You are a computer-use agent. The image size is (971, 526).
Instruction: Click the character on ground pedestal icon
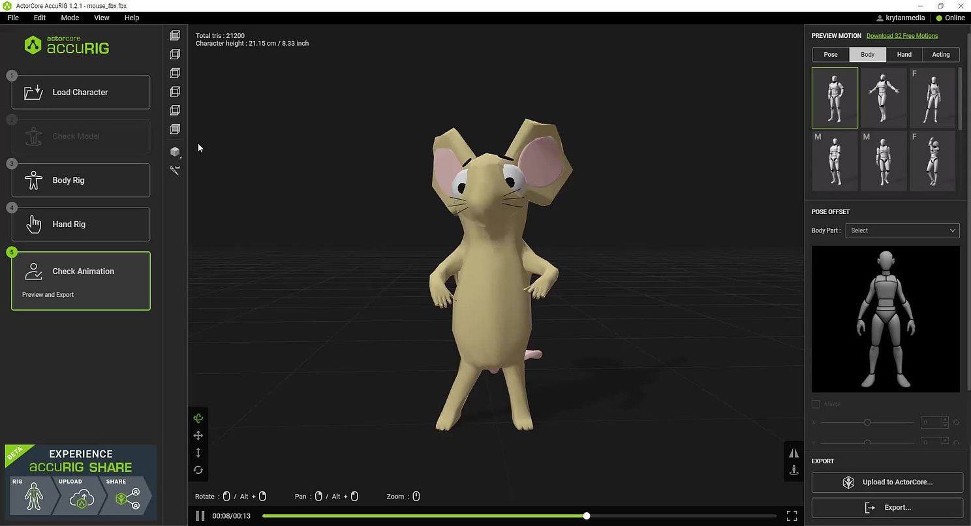794,470
